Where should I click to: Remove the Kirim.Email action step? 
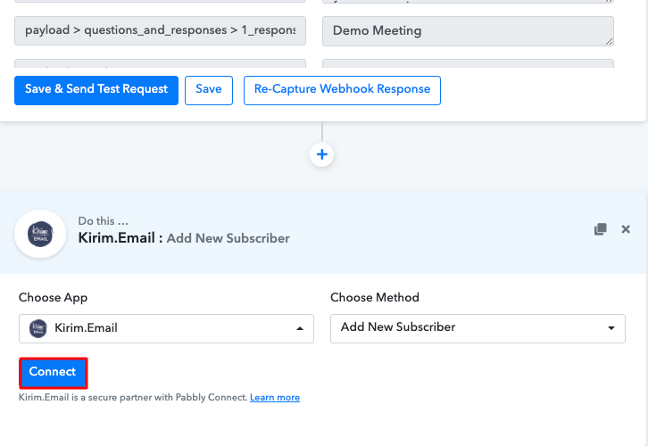point(626,229)
